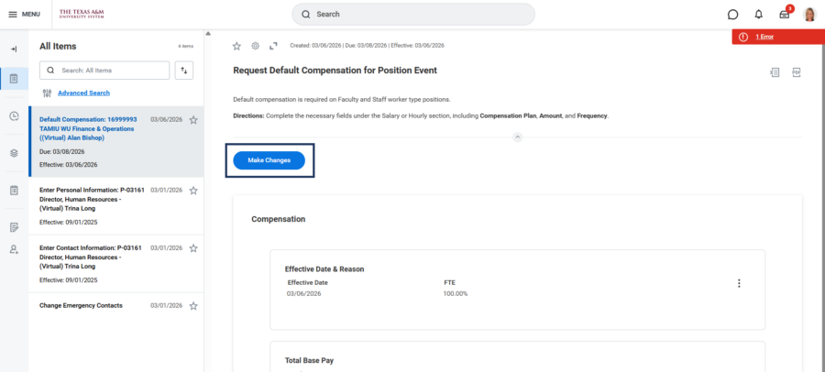Viewport: 825px width, 372px height.
Task: Star the Enter Contact Information item
Action: click(x=193, y=248)
